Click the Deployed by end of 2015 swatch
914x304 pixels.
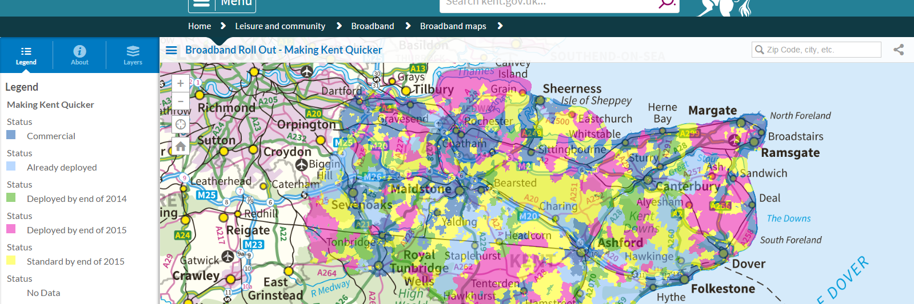point(11,229)
